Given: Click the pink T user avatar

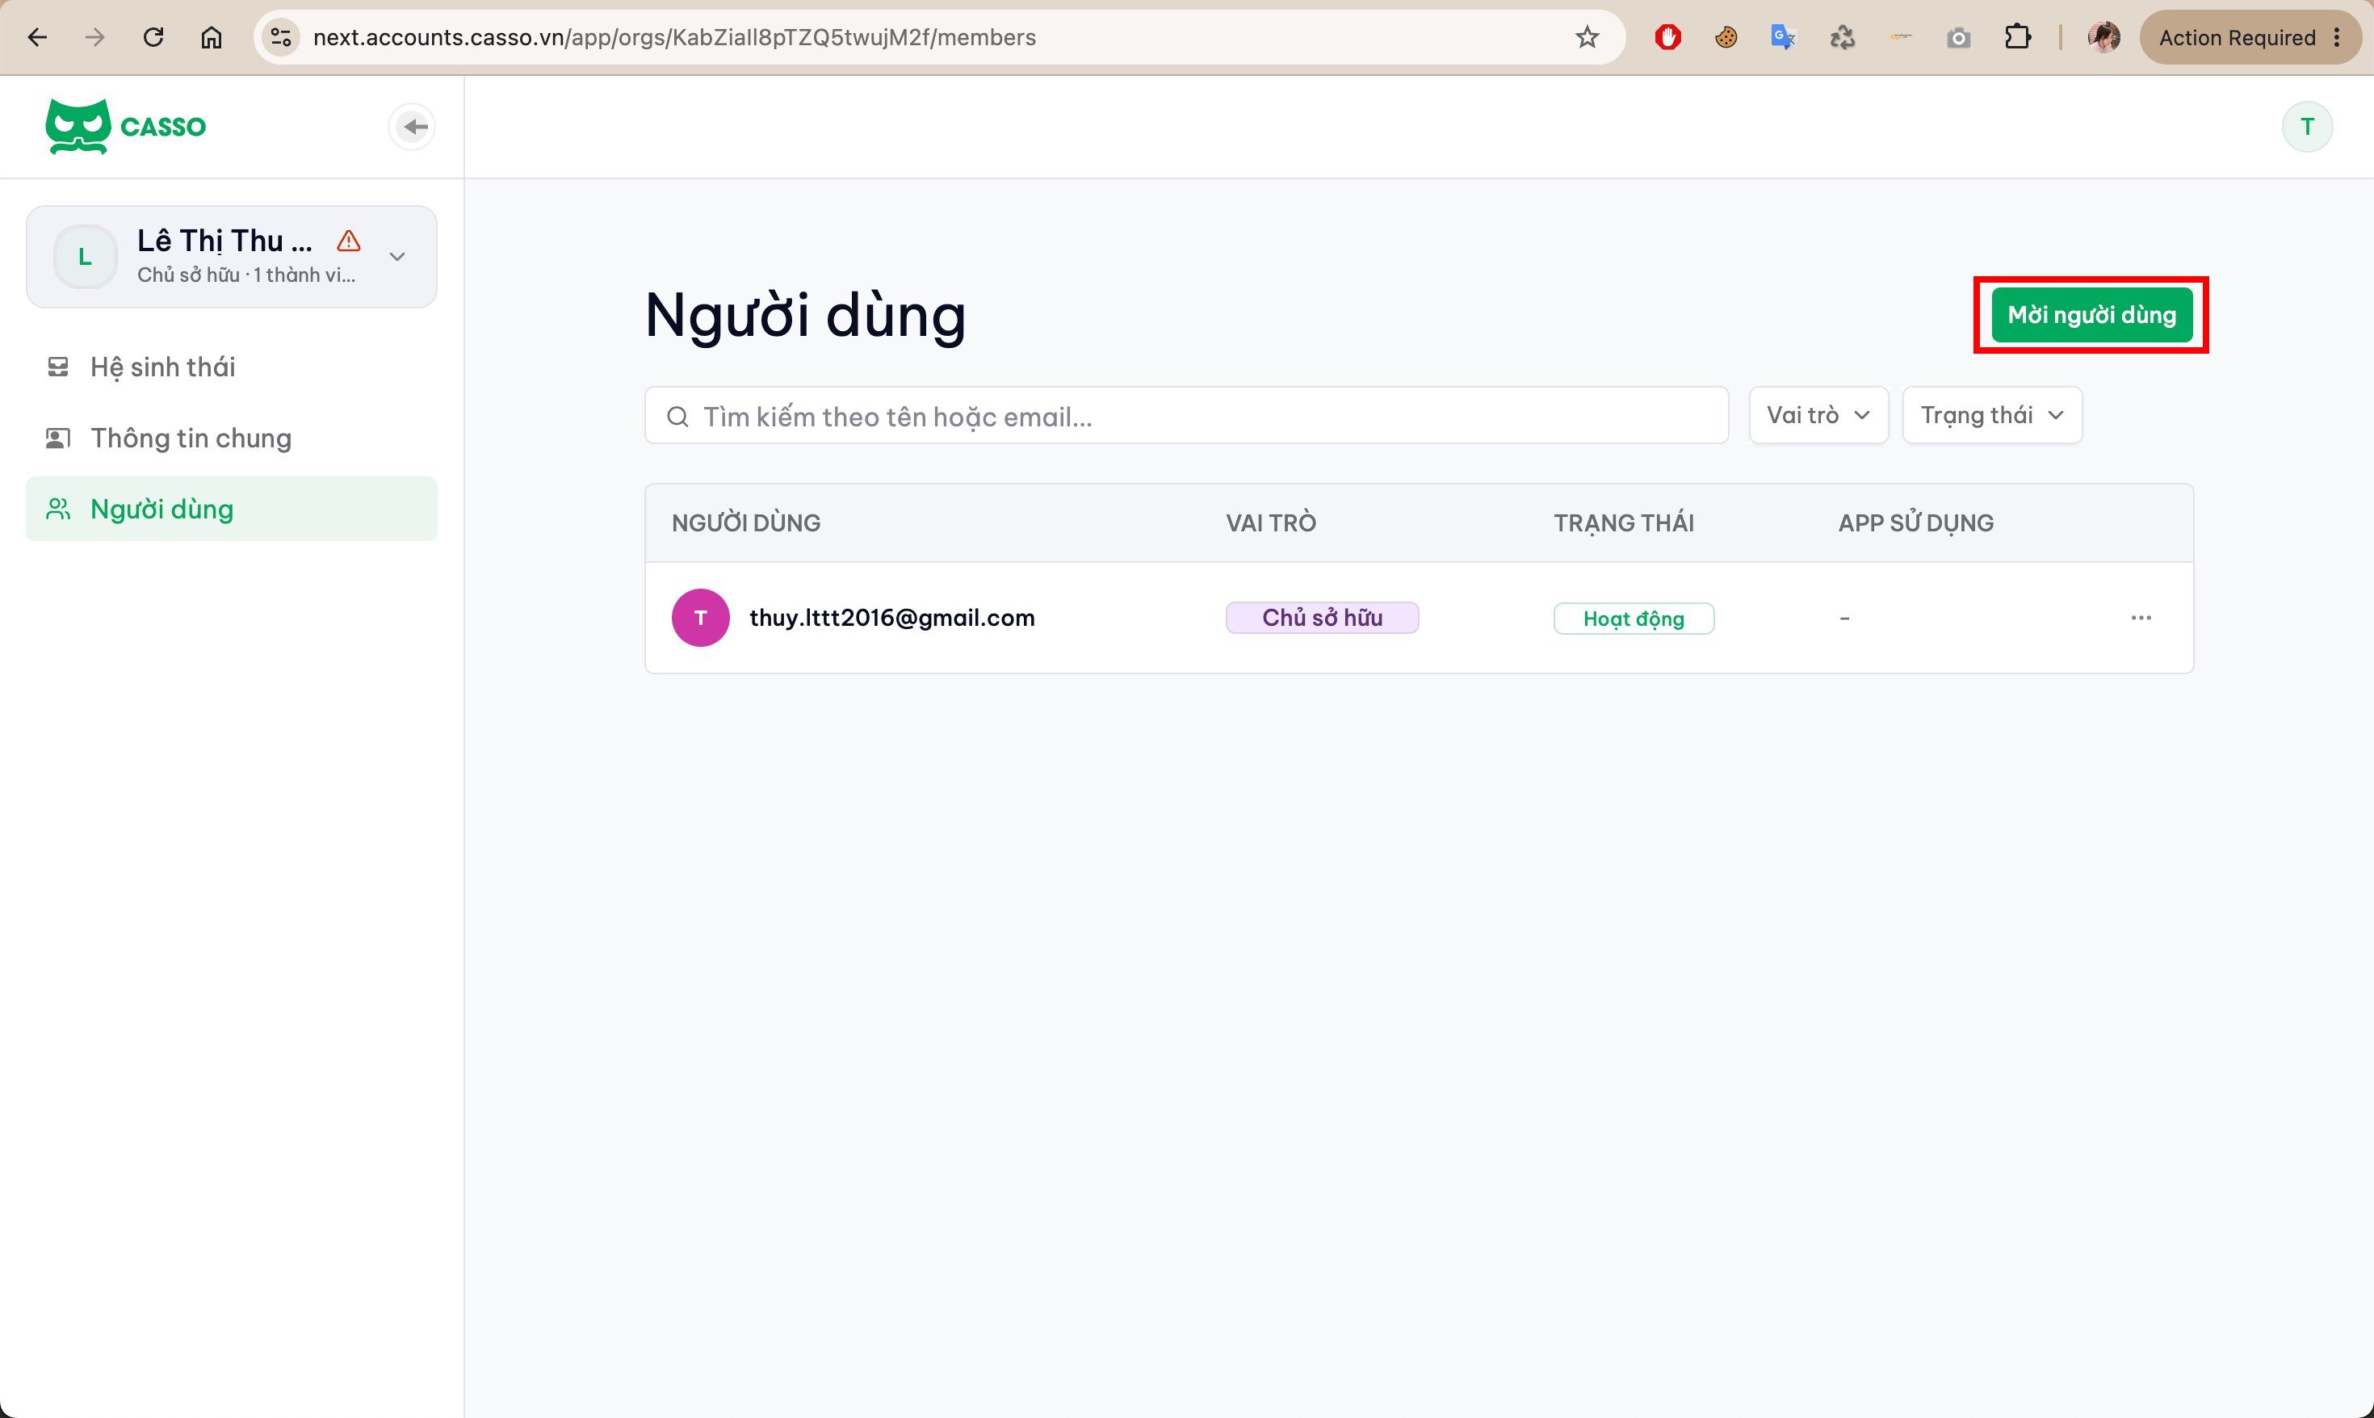Looking at the screenshot, I should [x=700, y=617].
